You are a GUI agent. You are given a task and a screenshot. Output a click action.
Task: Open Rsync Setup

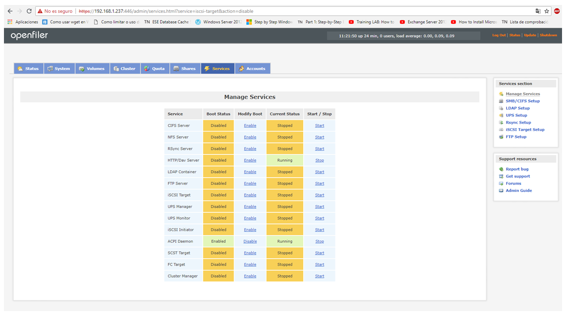click(x=518, y=123)
